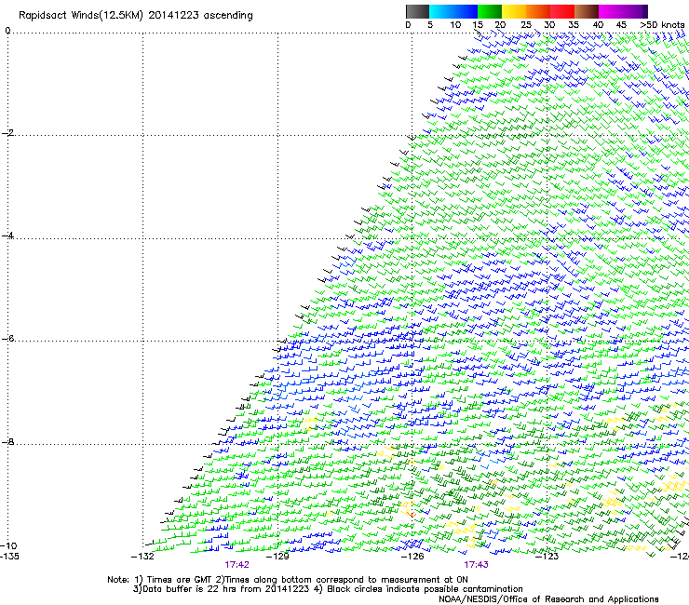Click the '>50 knots' legend label
The height and width of the screenshot is (605, 689).
coord(662,24)
